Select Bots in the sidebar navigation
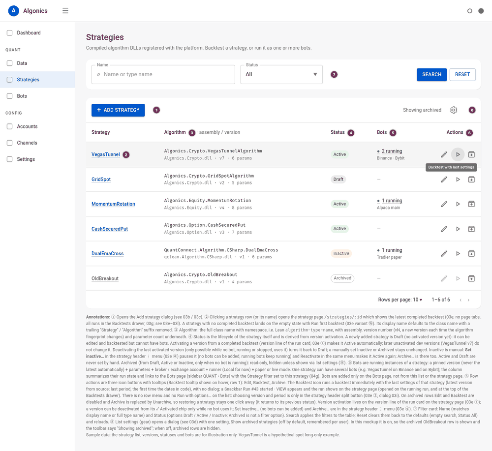Image resolution: width=492 pixels, height=451 pixels. tap(37, 96)
